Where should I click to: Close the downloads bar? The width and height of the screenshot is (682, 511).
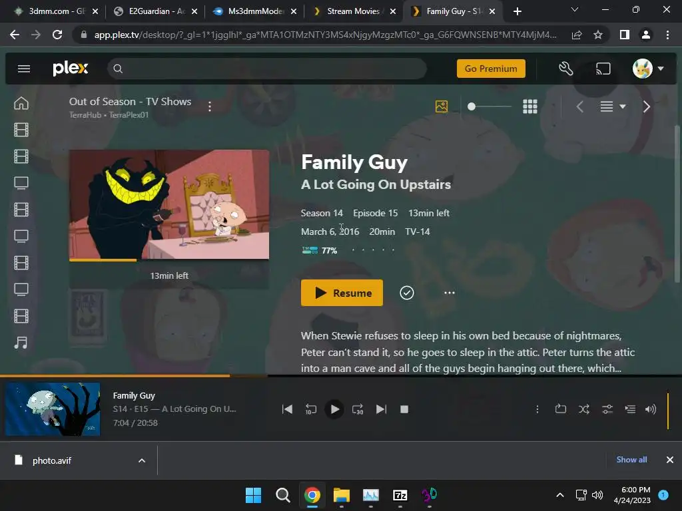pos(670,460)
